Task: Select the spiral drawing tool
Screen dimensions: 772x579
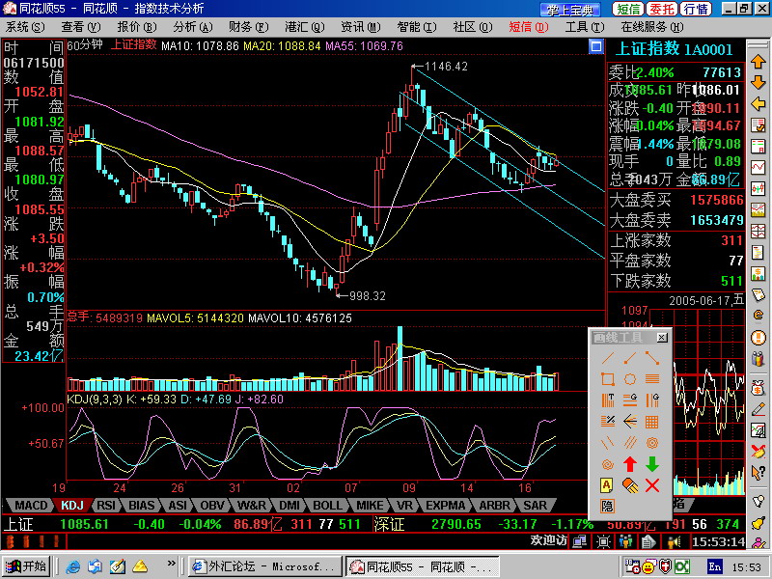Action: (608, 464)
